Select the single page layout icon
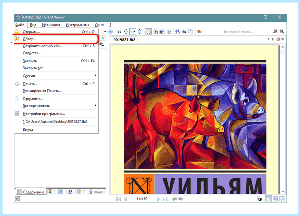This screenshot has width=300, height=216. click(x=268, y=199)
